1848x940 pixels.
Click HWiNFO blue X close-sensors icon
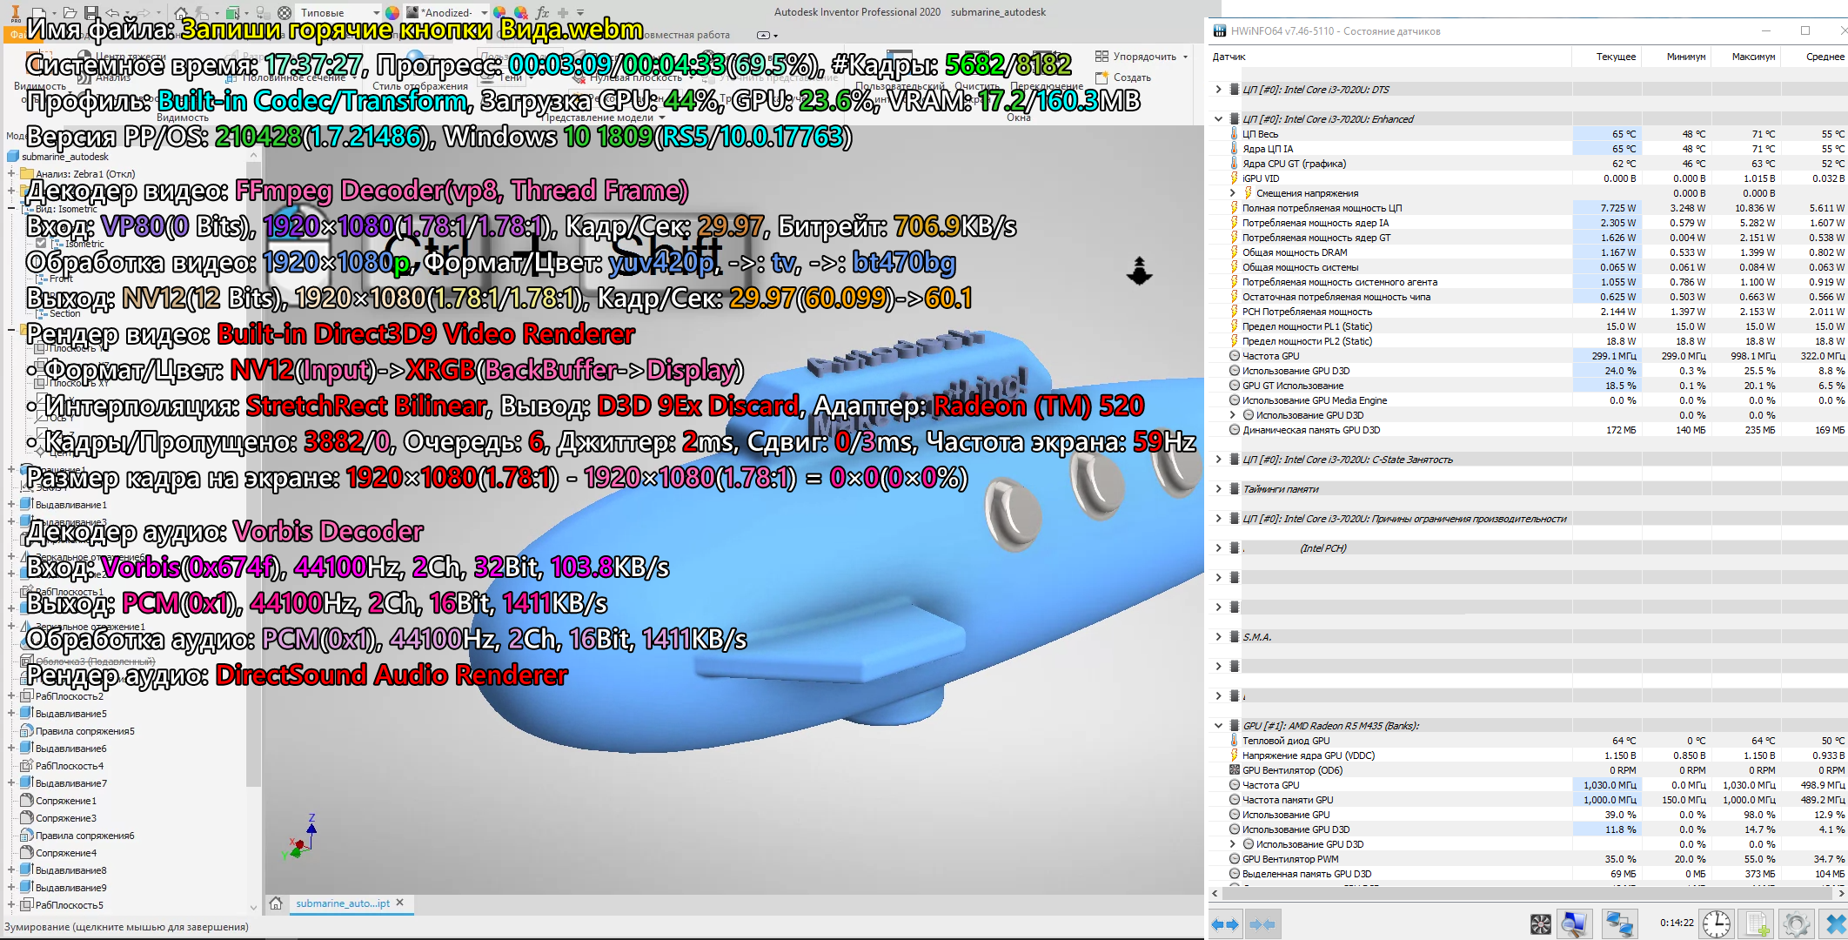[1835, 923]
